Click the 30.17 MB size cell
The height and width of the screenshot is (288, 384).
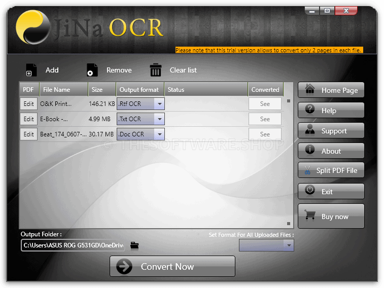click(x=101, y=134)
